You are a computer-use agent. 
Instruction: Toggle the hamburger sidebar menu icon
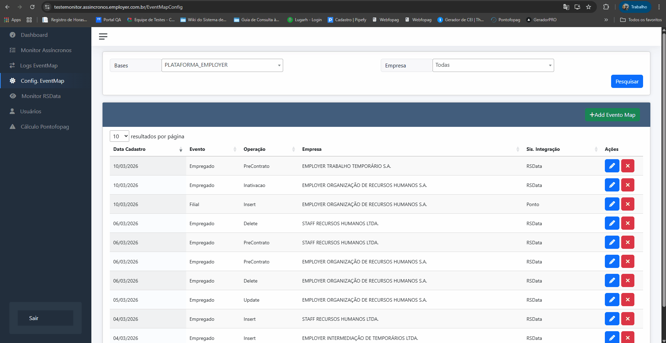[x=103, y=36]
